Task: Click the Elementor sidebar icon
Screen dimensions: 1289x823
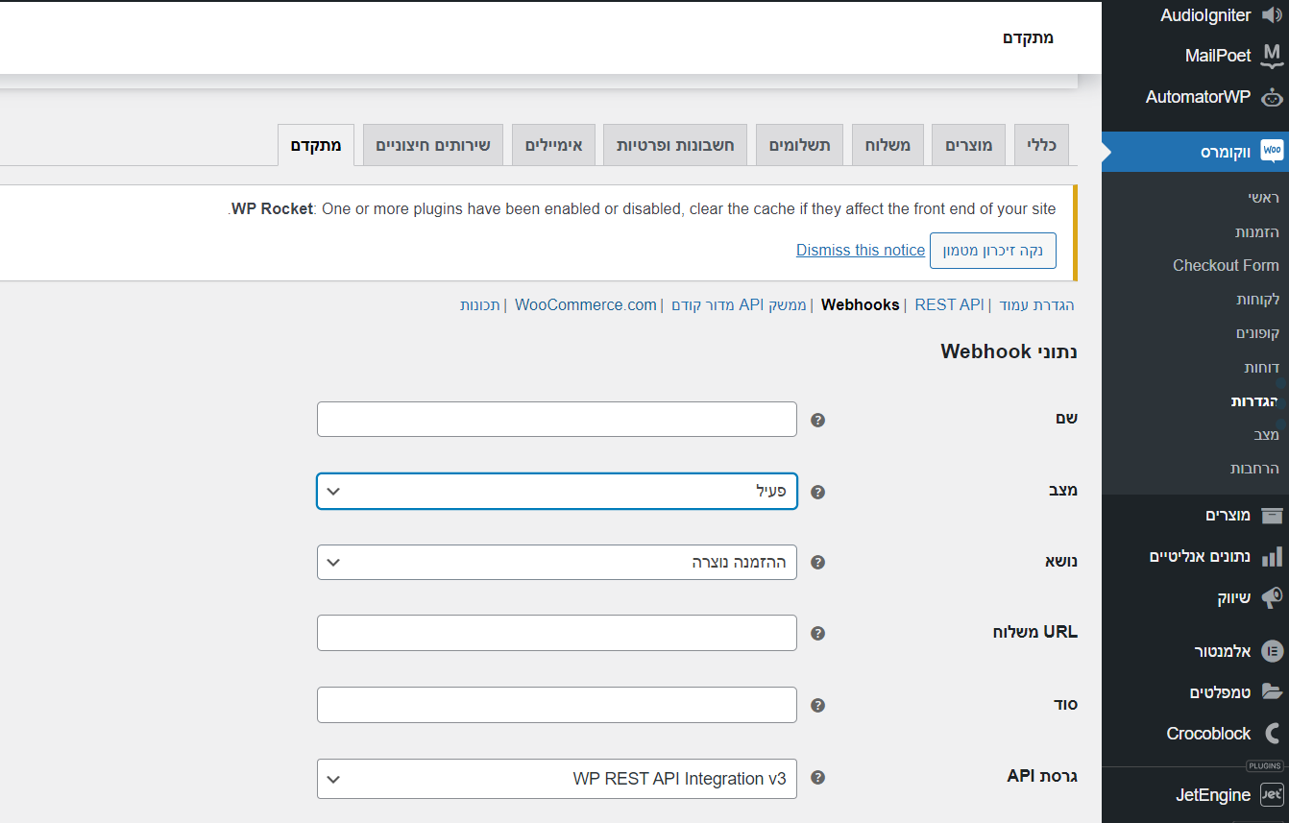Action: point(1272,651)
